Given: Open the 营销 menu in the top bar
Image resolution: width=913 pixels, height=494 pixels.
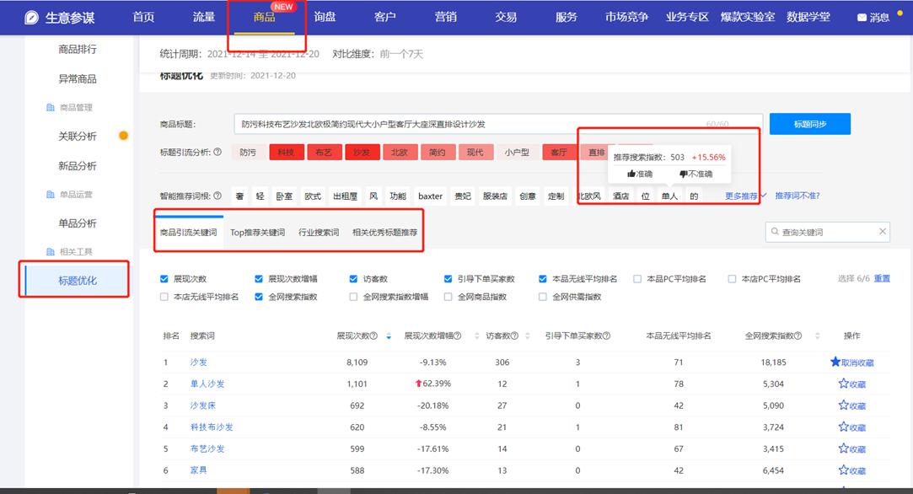Looking at the screenshot, I should point(446,16).
